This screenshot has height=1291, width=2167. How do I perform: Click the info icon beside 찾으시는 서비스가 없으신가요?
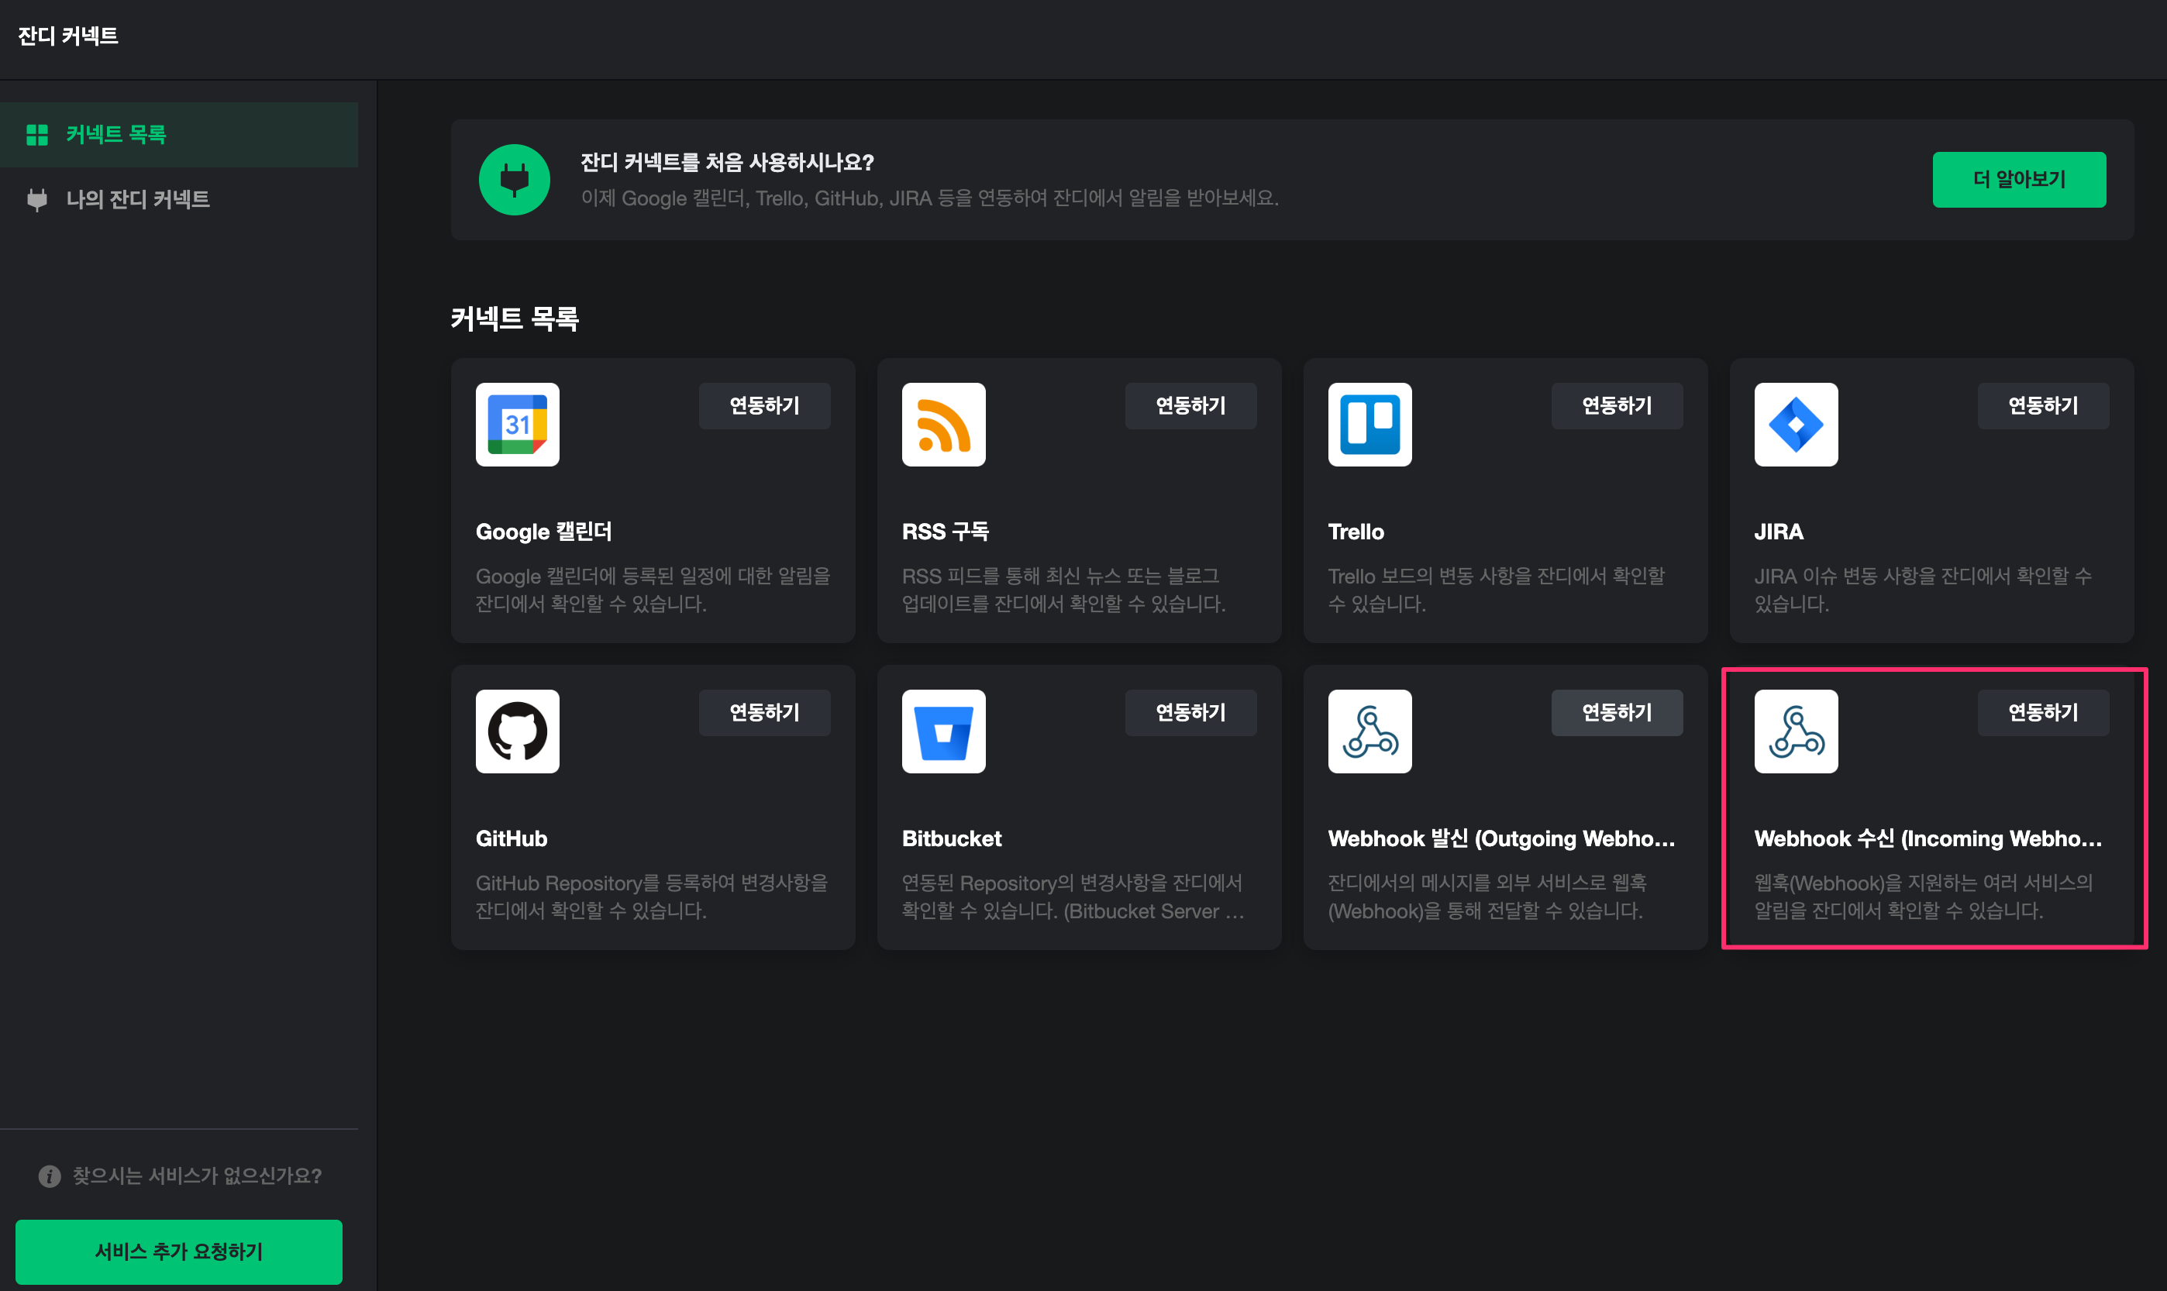click(x=50, y=1176)
